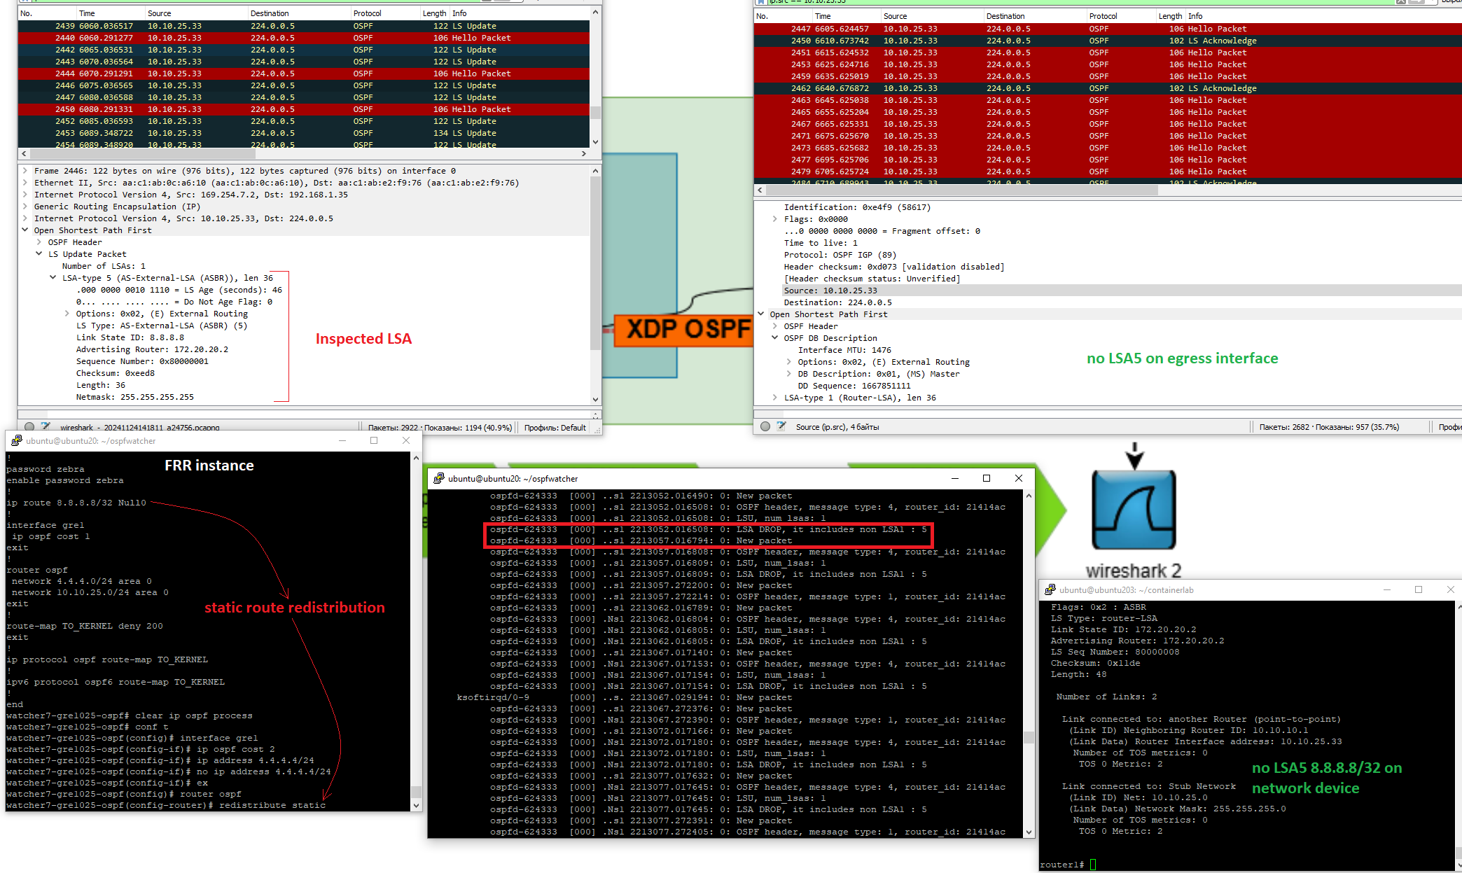This screenshot has height=873, width=1462.
Task: Expand the Frame 2446 tree row
Action: 25,171
